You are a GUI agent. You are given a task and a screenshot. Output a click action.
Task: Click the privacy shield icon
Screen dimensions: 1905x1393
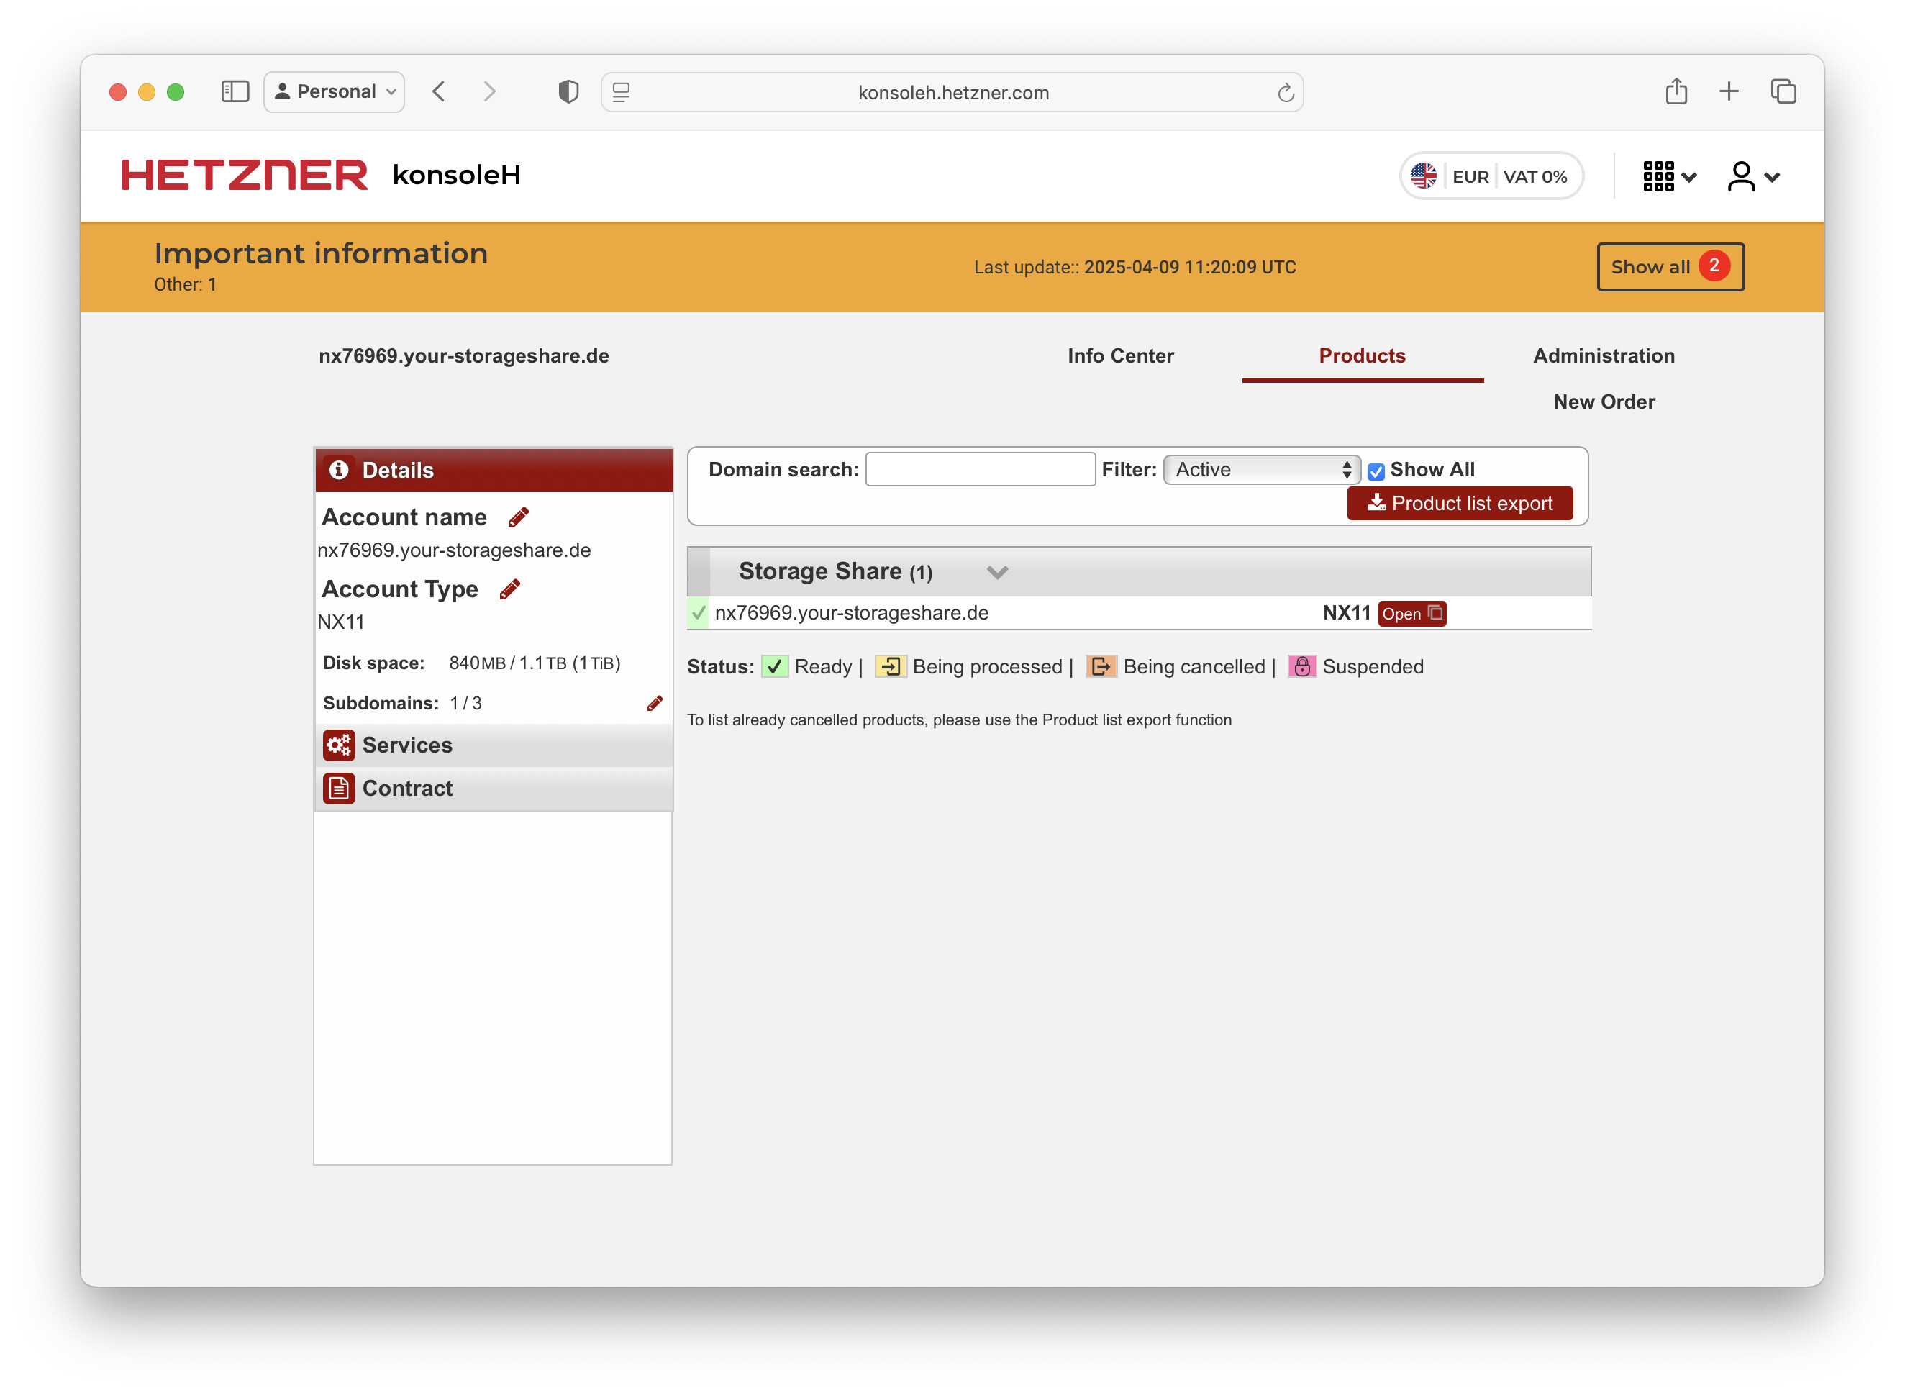coord(569,91)
